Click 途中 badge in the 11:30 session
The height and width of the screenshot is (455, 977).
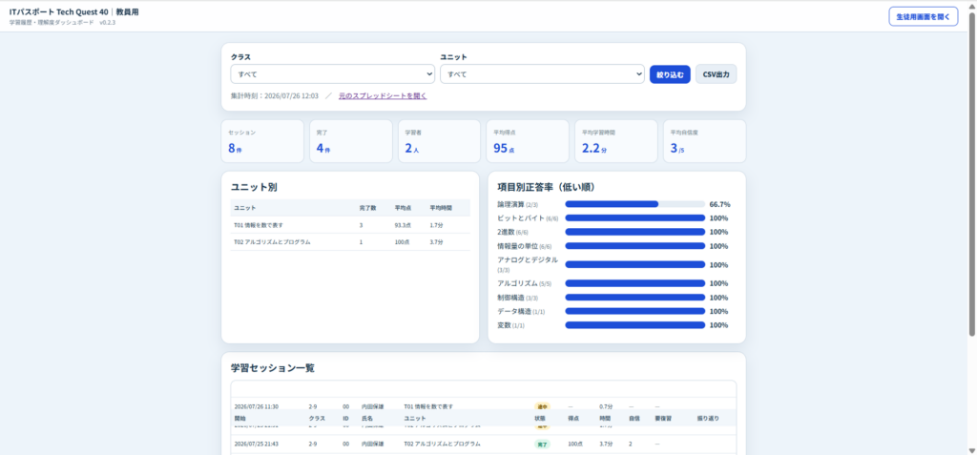542,406
